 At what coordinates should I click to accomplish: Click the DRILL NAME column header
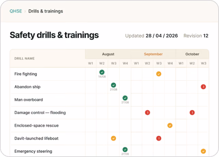click(x=25, y=58)
